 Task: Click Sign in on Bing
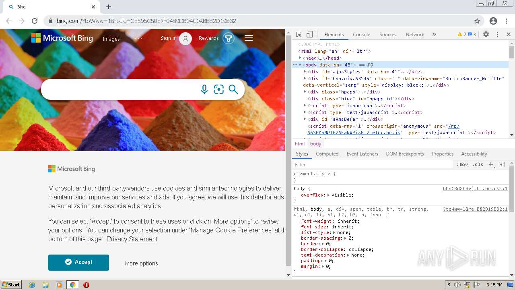pyautogui.click(x=169, y=38)
